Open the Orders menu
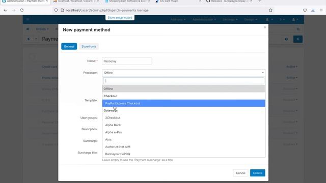326x183 pixels. (42, 29)
